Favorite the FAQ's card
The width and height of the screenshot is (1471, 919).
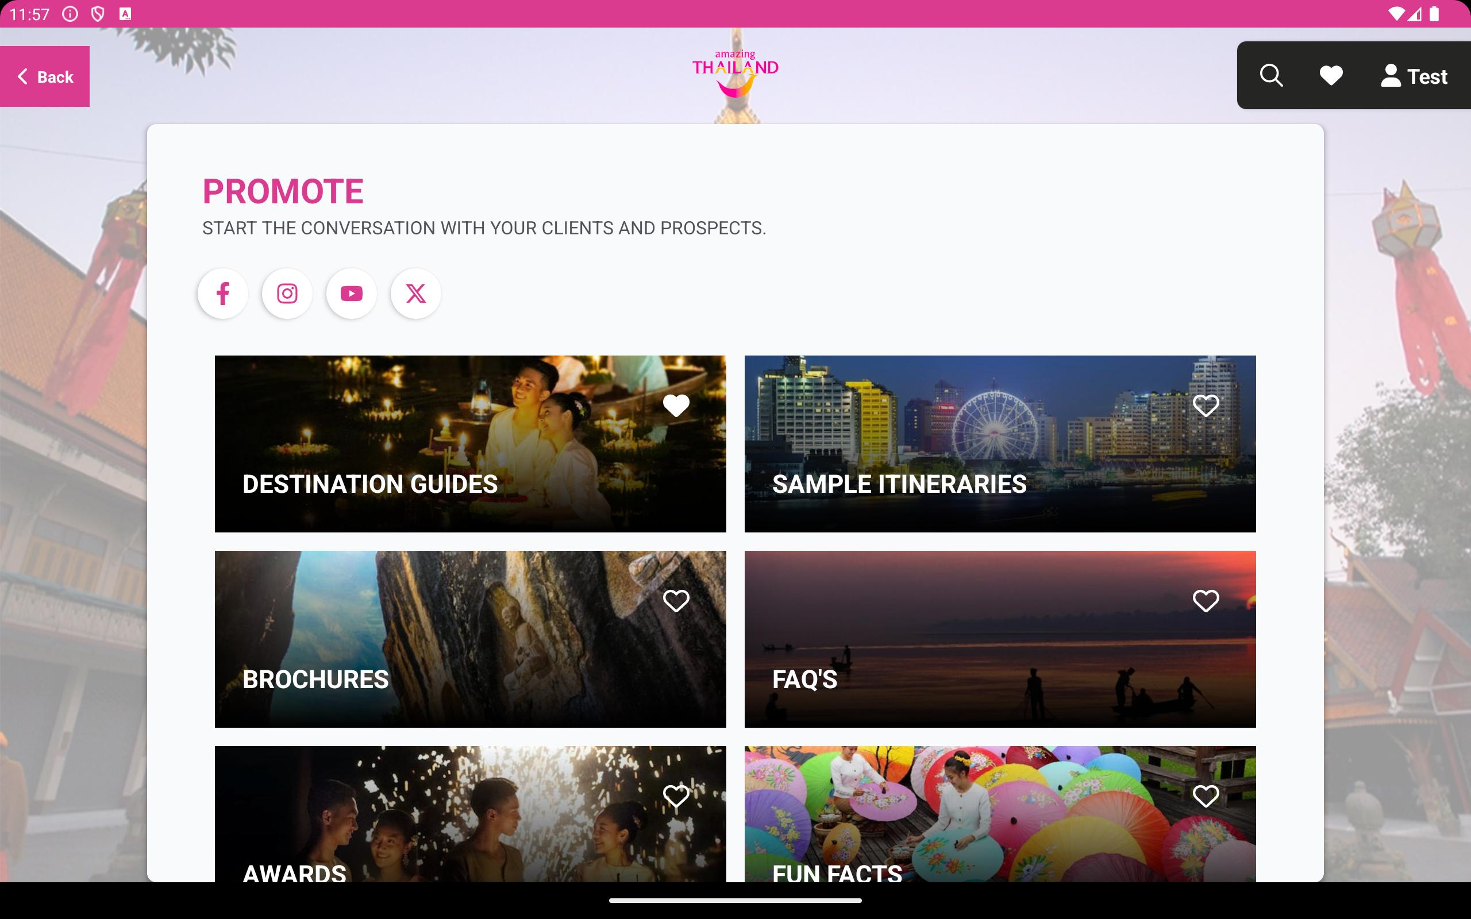1206,601
